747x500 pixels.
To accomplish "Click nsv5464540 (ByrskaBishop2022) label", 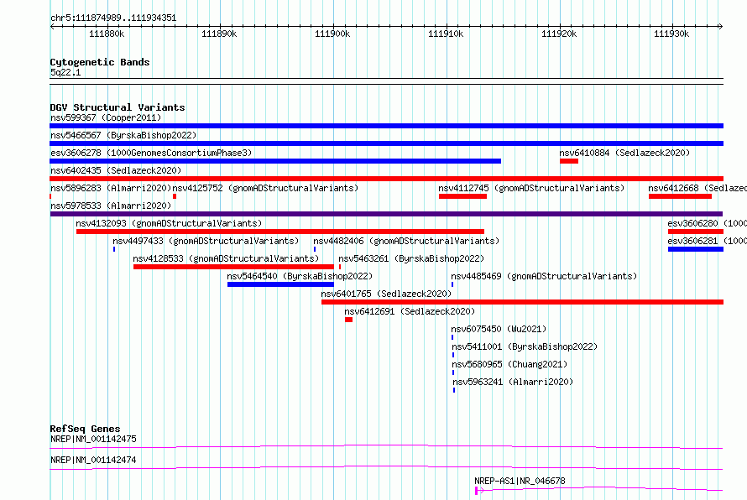I will pyautogui.click(x=300, y=276).
